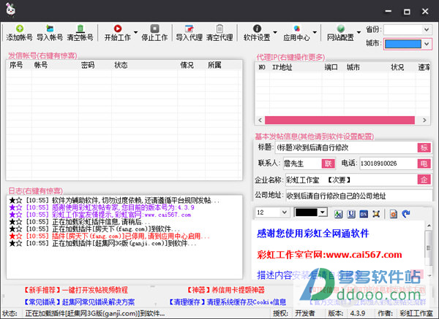Viewport: 439px width, 319px height.
Task: Click the proxy list left scroll arrow
Action: point(260,120)
